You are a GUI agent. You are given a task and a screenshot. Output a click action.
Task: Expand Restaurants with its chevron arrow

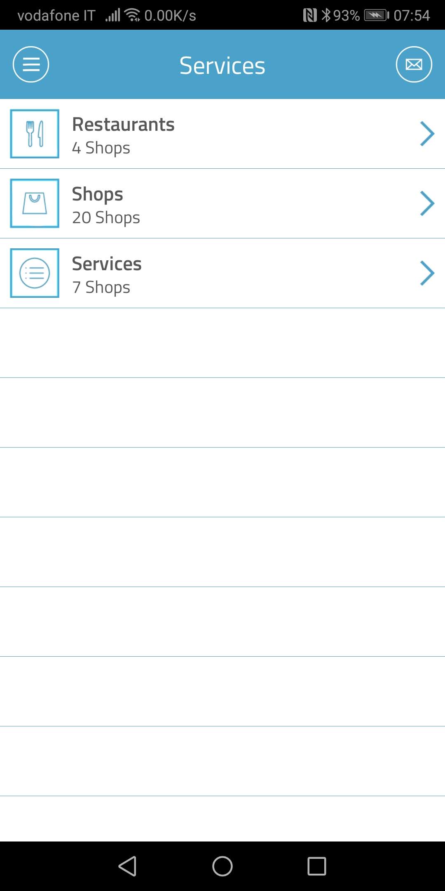427,134
